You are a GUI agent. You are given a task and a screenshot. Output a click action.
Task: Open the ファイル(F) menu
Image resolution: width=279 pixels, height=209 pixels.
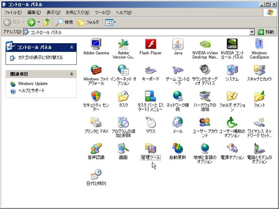pos(13,13)
